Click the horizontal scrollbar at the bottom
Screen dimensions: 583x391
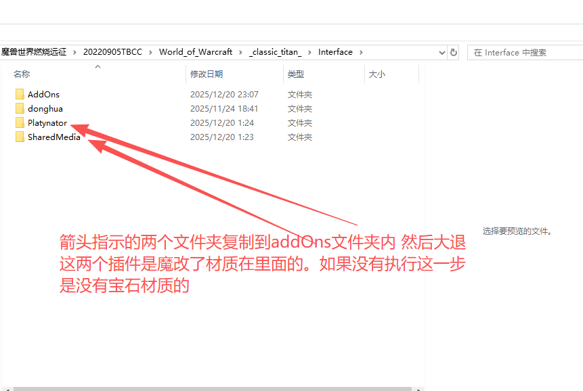[x=203, y=388]
